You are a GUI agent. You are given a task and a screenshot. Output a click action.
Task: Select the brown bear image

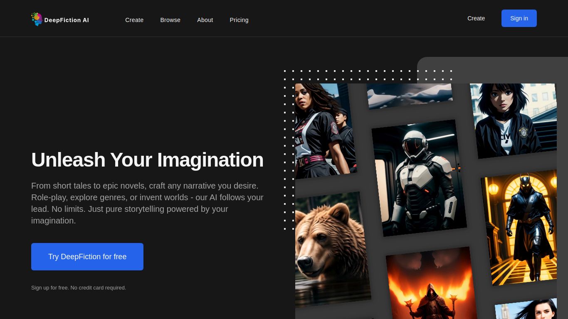(331, 249)
